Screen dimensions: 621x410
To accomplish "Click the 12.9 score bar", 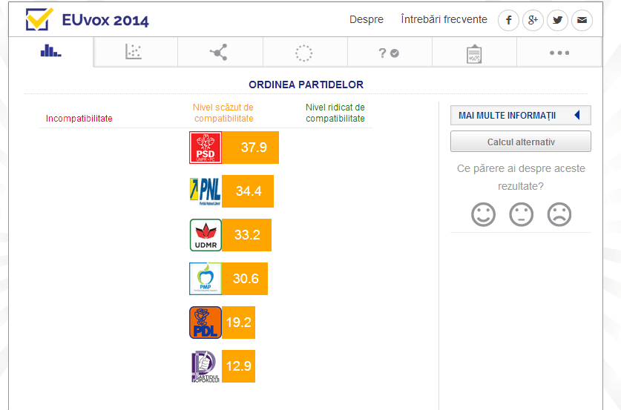I will [238, 366].
